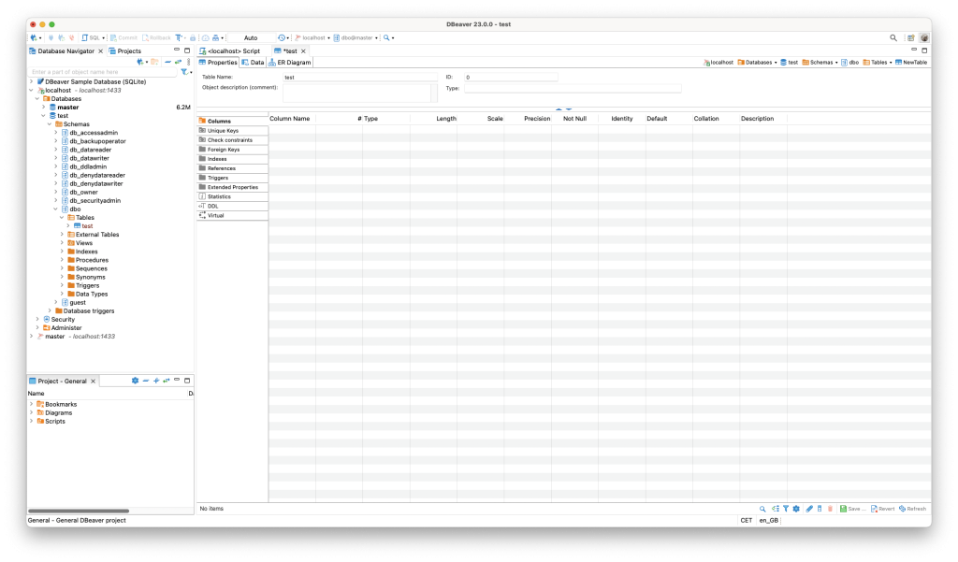Click search magnifier icon in columns bottom toolbar
958x562 pixels.
(762, 509)
